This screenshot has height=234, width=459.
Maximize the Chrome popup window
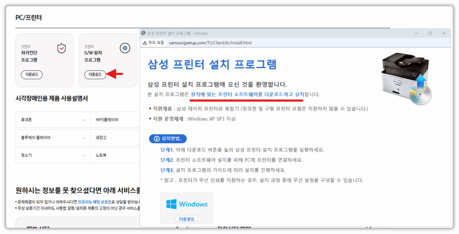pyautogui.click(x=430, y=33)
